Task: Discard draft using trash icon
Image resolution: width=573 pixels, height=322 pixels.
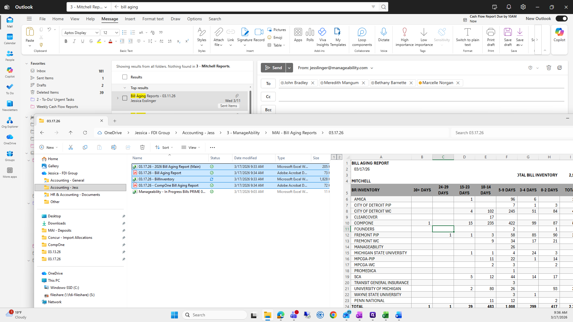Action: click(x=549, y=68)
